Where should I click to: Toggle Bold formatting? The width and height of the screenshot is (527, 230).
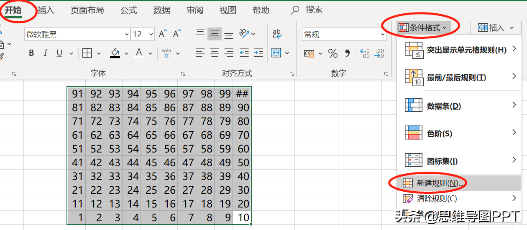tap(32, 53)
